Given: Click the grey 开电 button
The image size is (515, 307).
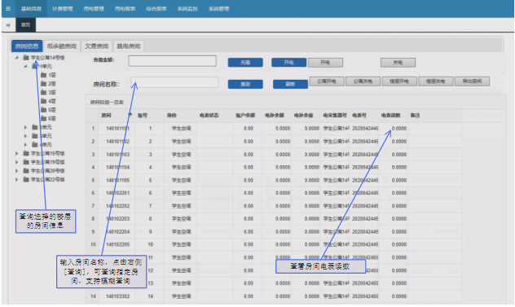Looking at the screenshot, I should (x=325, y=63).
